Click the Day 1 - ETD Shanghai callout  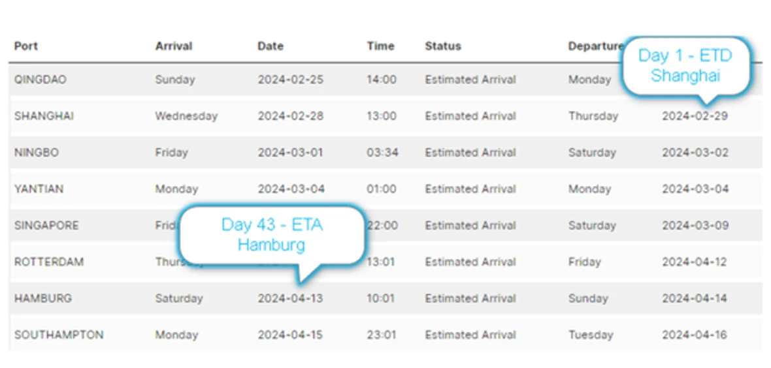[x=685, y=65]
